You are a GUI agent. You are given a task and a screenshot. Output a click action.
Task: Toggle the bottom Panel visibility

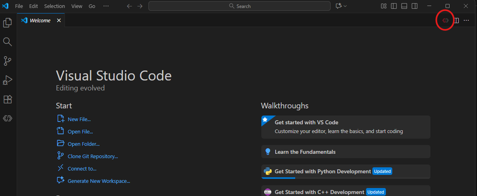[x=404, y=6]
